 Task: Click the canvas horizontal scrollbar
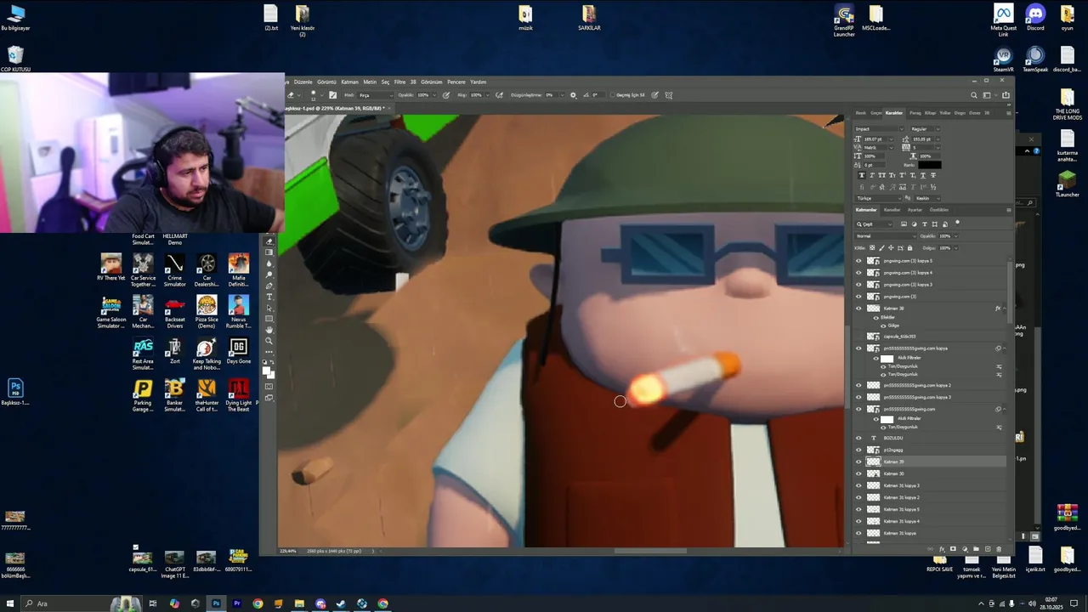click(650, 551)
